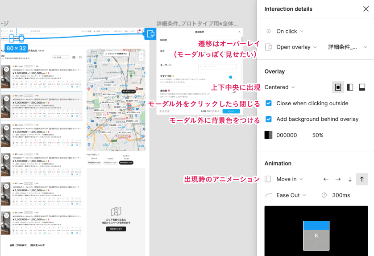
Task: Set animation direction to right arrow
Action: (x=338, y=179)
